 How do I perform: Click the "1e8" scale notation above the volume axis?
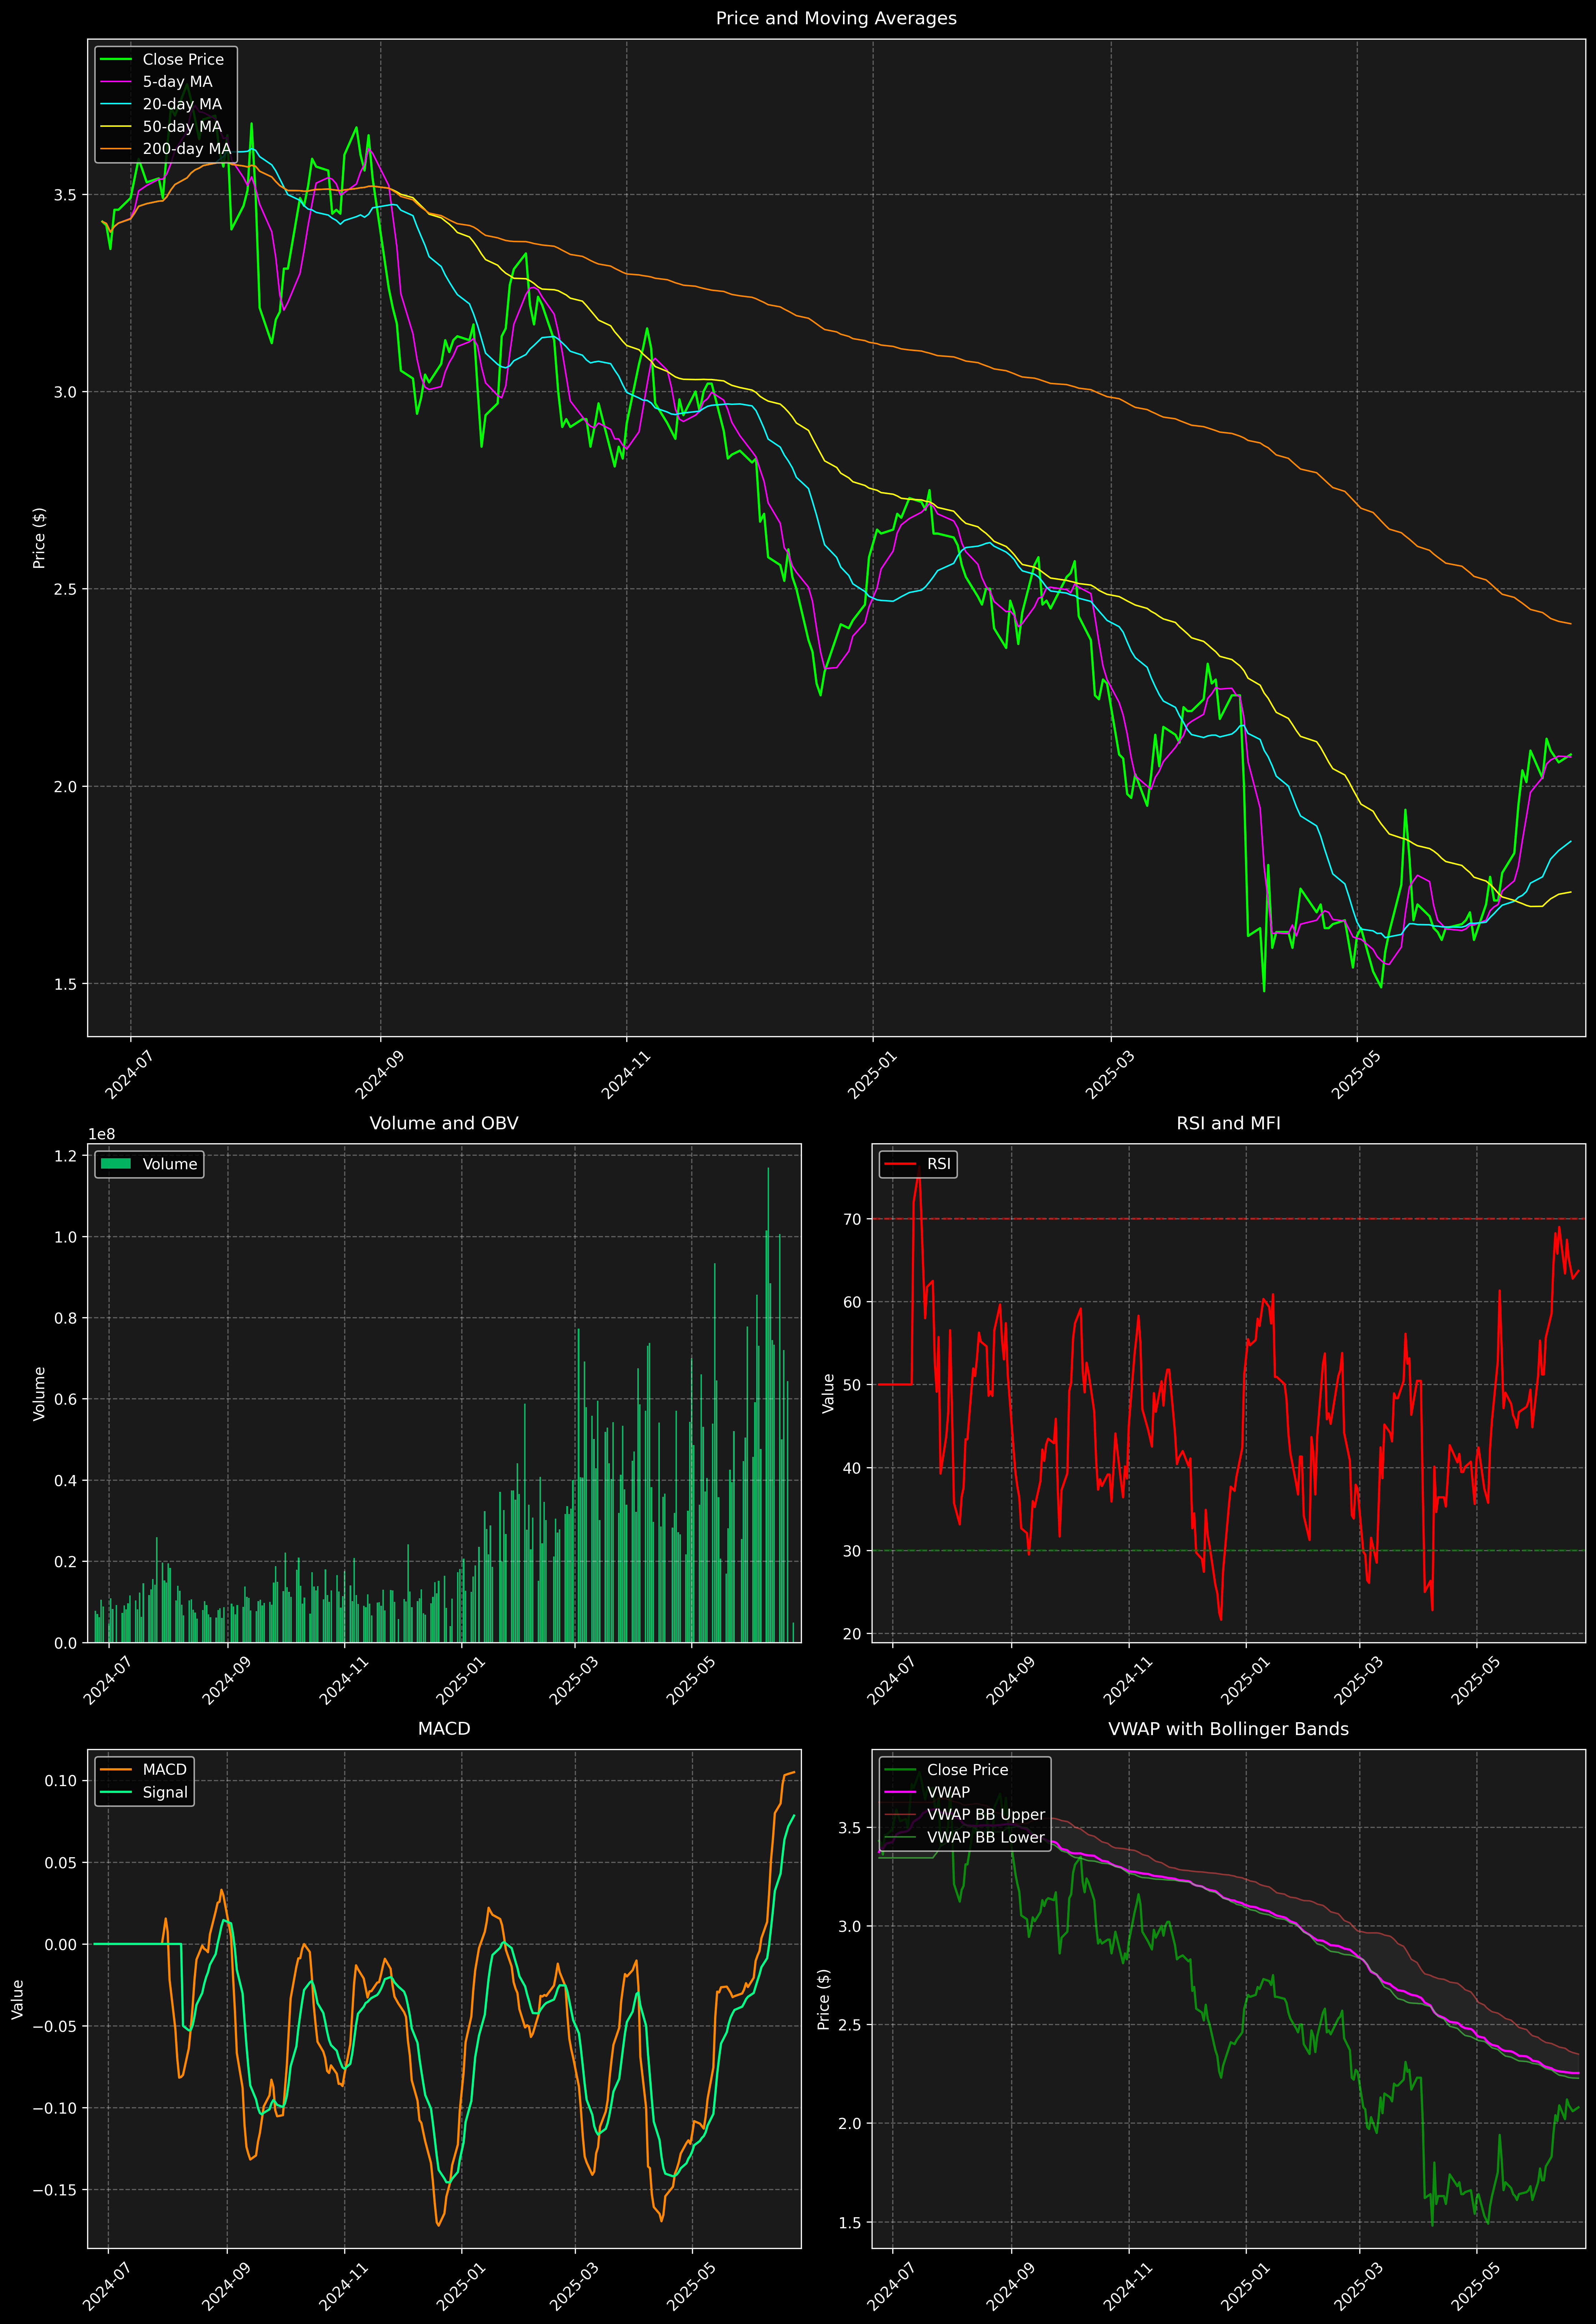click(x=102, y=1134)
